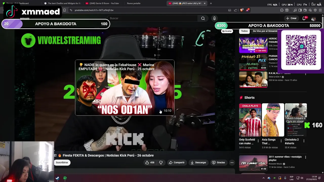Click the Roseate Music channel name
This screenshot has height=182, width=324.
276,164
